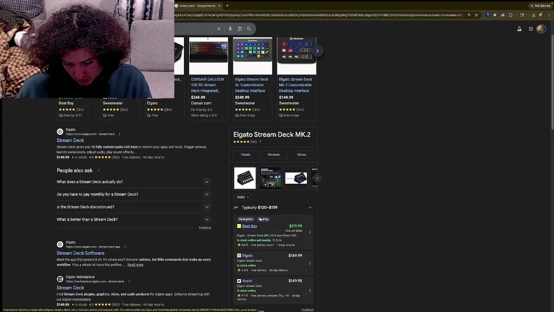Open the Apple store offer
The height and width of the screenshot is (312, 554).
point(247,281)
